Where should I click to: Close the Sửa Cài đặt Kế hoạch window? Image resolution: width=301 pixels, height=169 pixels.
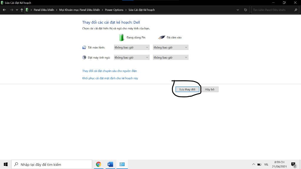point(295,3)
